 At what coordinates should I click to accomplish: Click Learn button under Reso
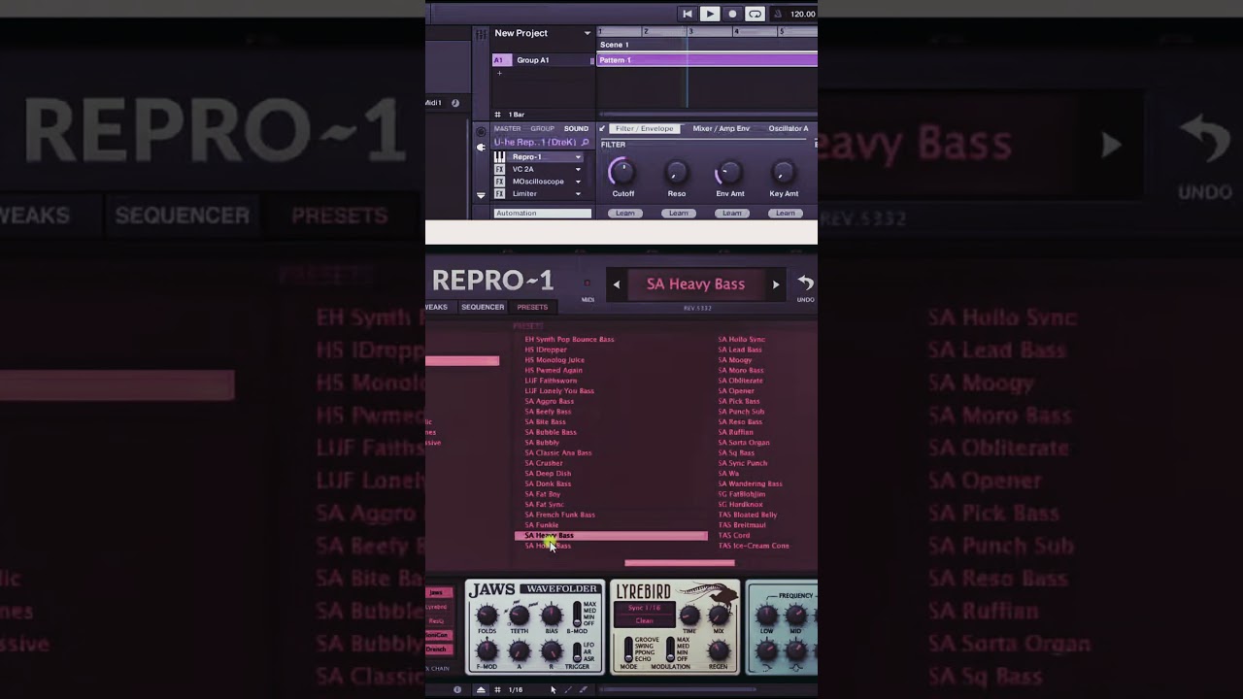(679, 213)
